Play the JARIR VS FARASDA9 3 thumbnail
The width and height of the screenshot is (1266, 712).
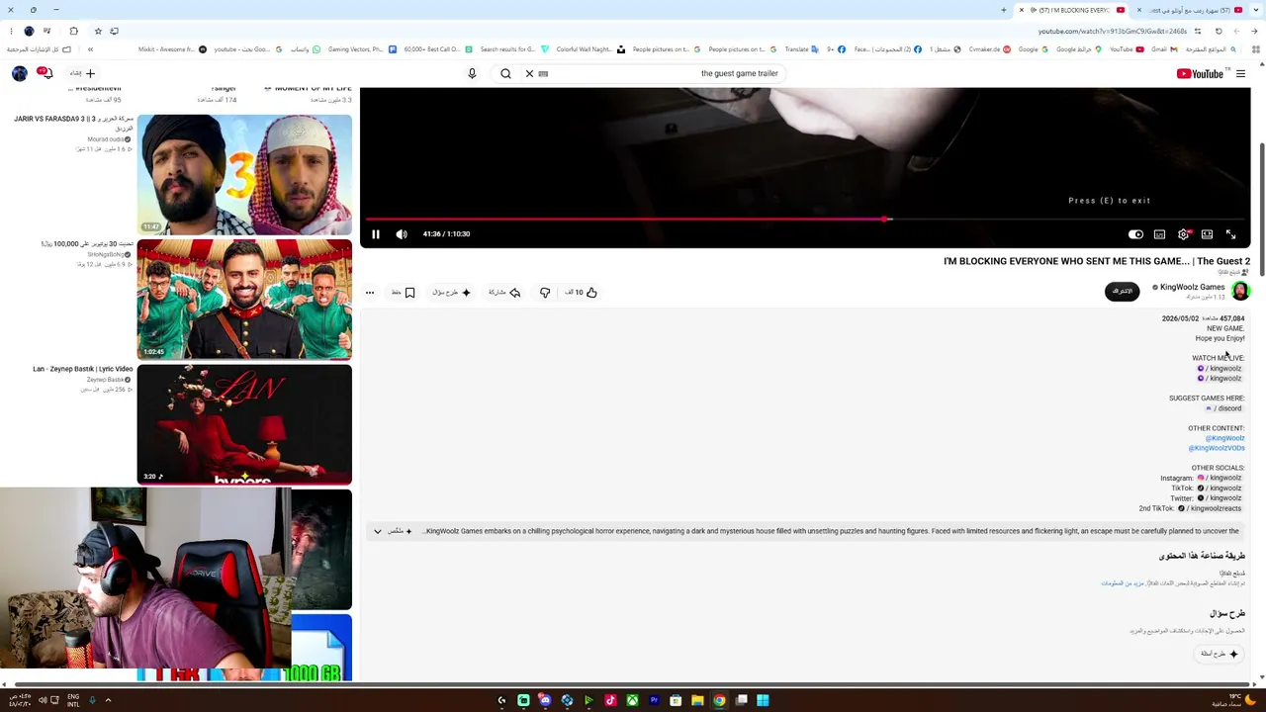[x=244, y=175]
